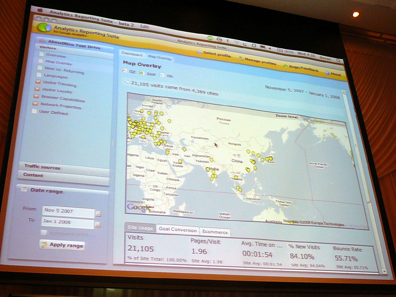Click the To date field Jan 1 2008
The image size is (396, 297).
[x=67, y=222]
